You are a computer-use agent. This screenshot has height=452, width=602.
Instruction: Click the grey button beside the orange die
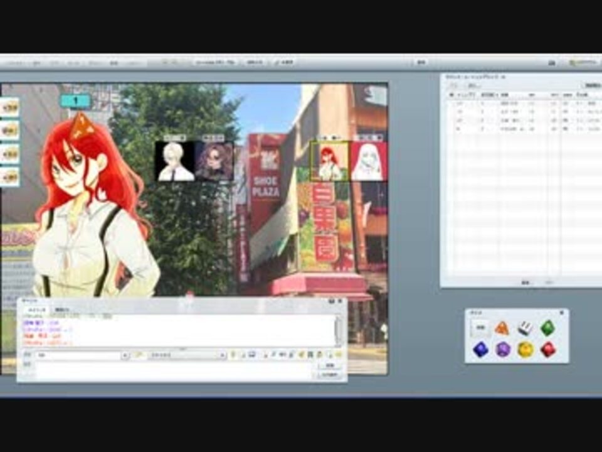tap(480, 328)
